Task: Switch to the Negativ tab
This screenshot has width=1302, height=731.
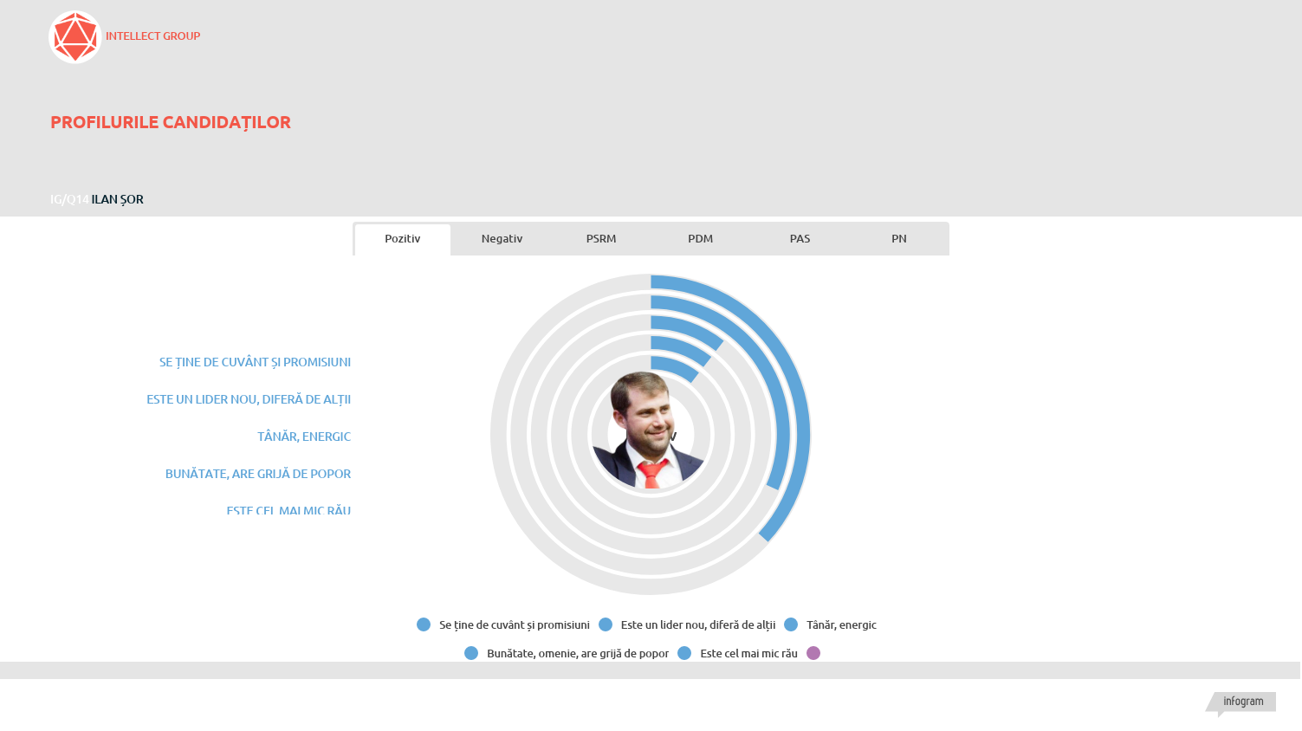Action: pos(502,239)
